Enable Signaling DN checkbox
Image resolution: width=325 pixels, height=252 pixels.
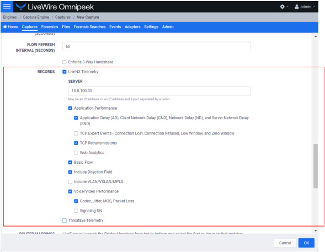coord(76,211)
